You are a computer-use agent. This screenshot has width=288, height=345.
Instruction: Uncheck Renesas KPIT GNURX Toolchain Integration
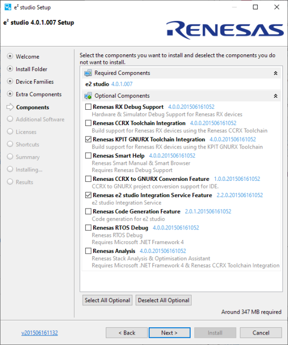click(88, 139)
